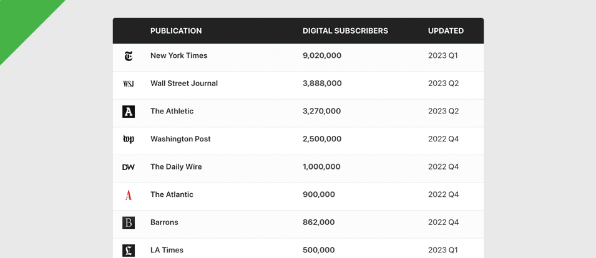Select The Athletic publication name

coord(172,111)
